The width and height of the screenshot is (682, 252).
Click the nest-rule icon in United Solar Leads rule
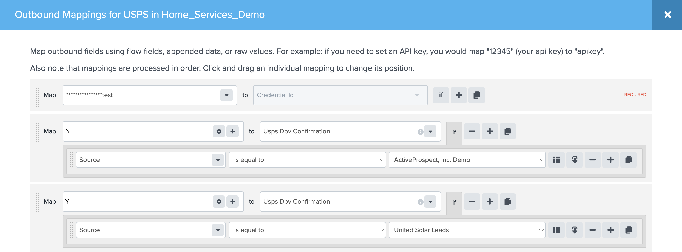pyautogui.click(x=574, y=230)
